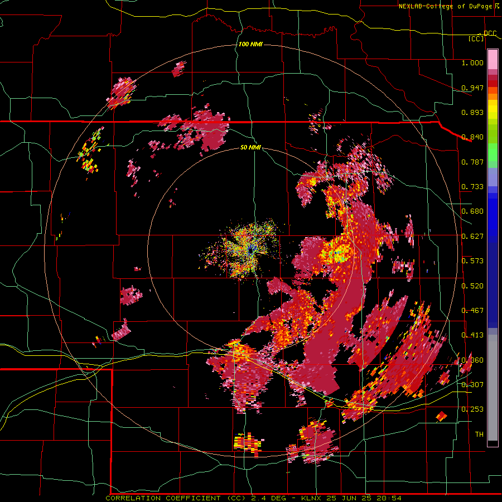
Task: Click the 0.253 color scale value
Action: tap(472, 409)
